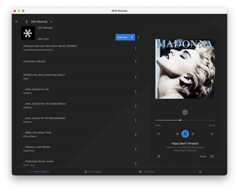Open the Play All dropdown arrow
This screenshot has height=191, width=239.
click(x=132, y=37)
